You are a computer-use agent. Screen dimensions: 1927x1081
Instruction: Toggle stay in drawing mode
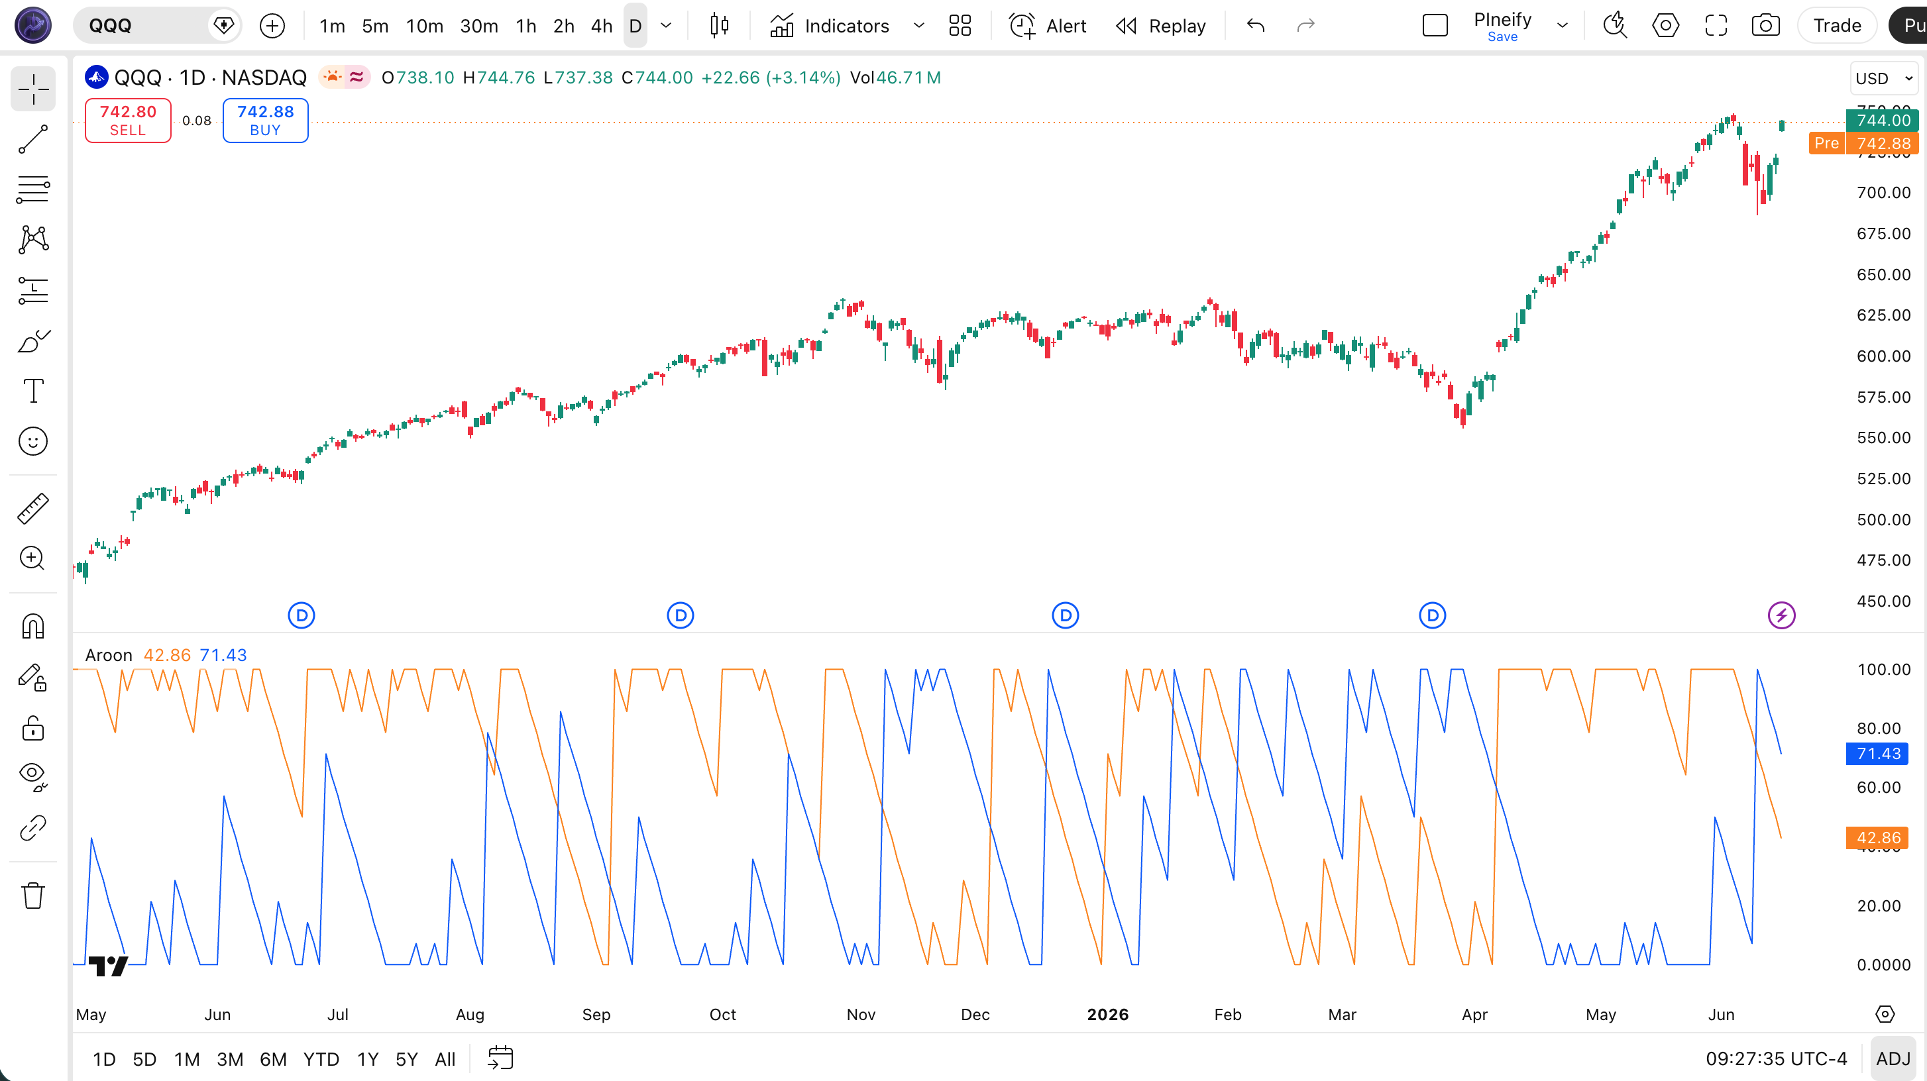click(33, 678)
